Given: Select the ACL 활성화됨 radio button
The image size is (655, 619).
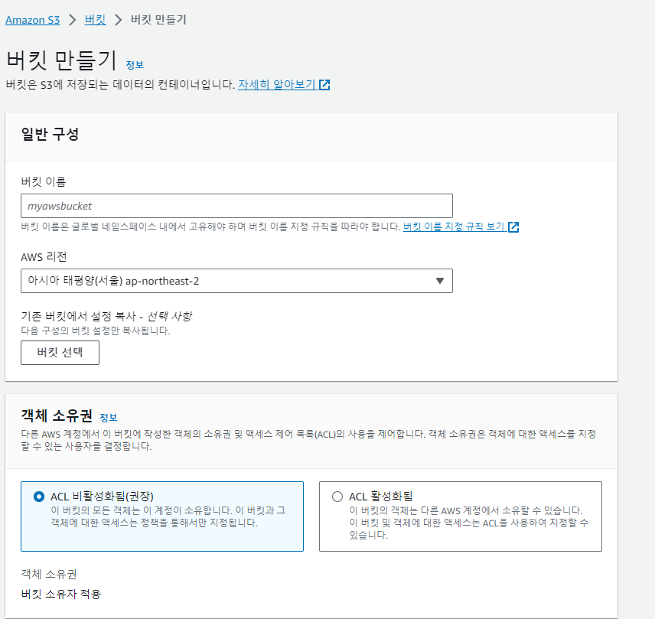Looking at the screenshot, I should point(337,497).
